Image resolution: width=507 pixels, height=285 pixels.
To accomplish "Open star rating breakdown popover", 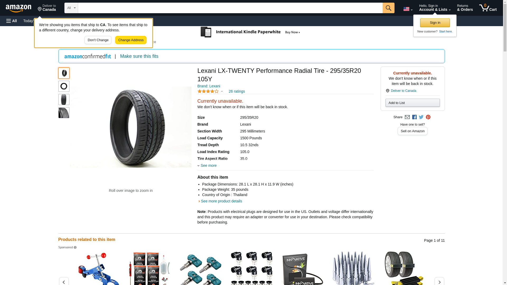I will (210, 91).
